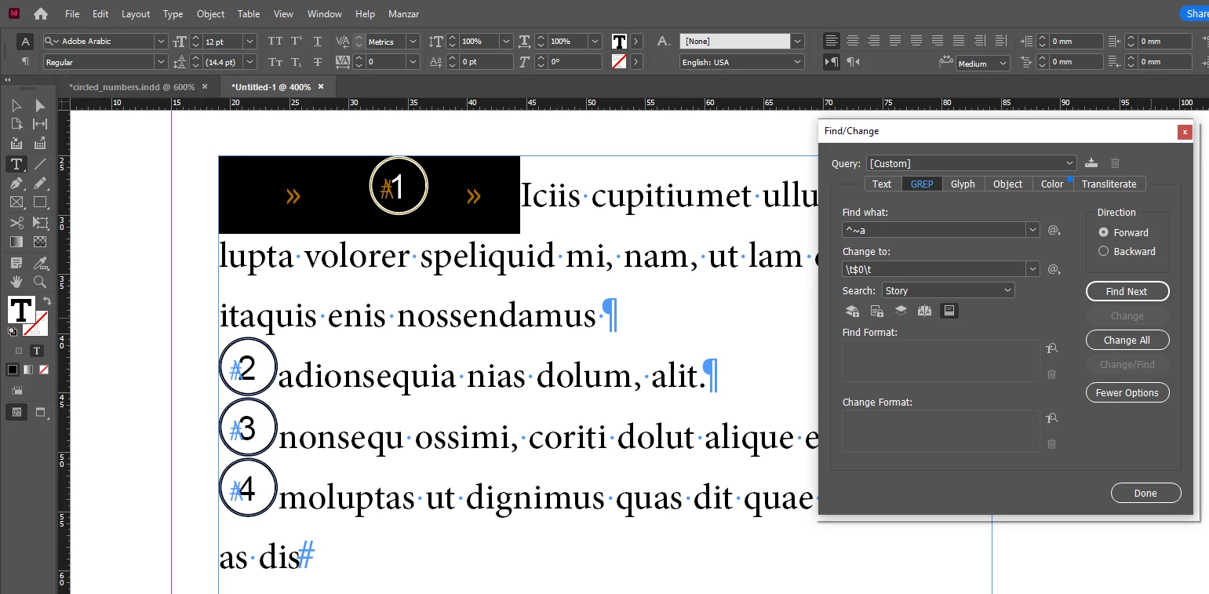Open the font size dropdown (12 pt)

[249, 41]
